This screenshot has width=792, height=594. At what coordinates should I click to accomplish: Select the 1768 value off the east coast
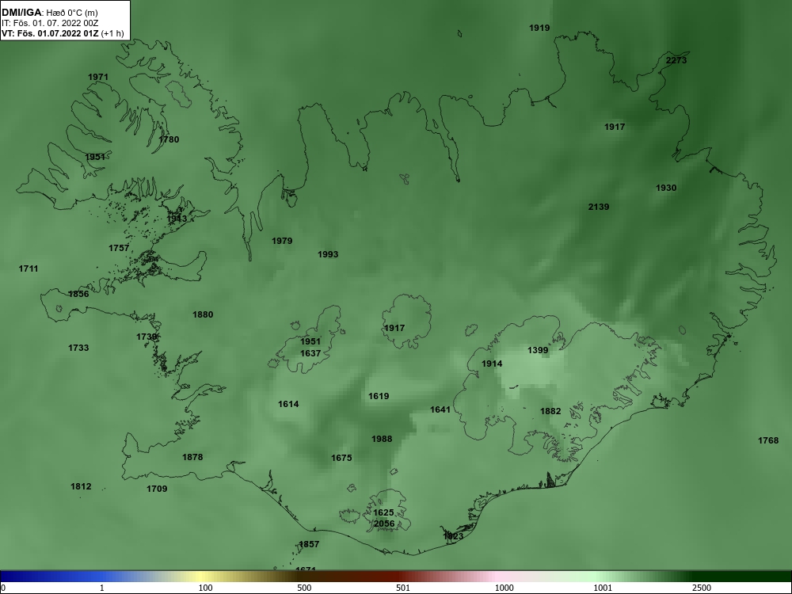(768, 441)
